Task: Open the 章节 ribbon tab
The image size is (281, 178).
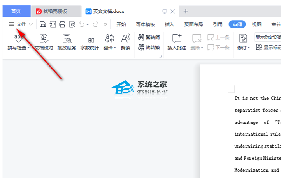Action: click(x=276, y=24)
